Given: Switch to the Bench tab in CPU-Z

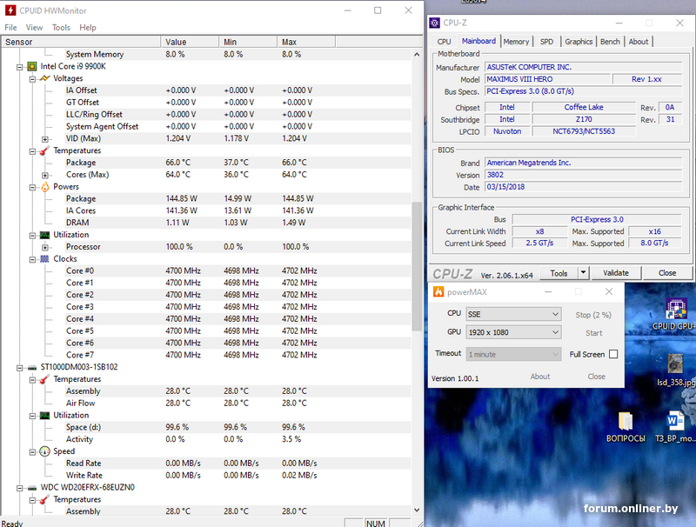Looking at the screenshot, I should click(610, 41).
